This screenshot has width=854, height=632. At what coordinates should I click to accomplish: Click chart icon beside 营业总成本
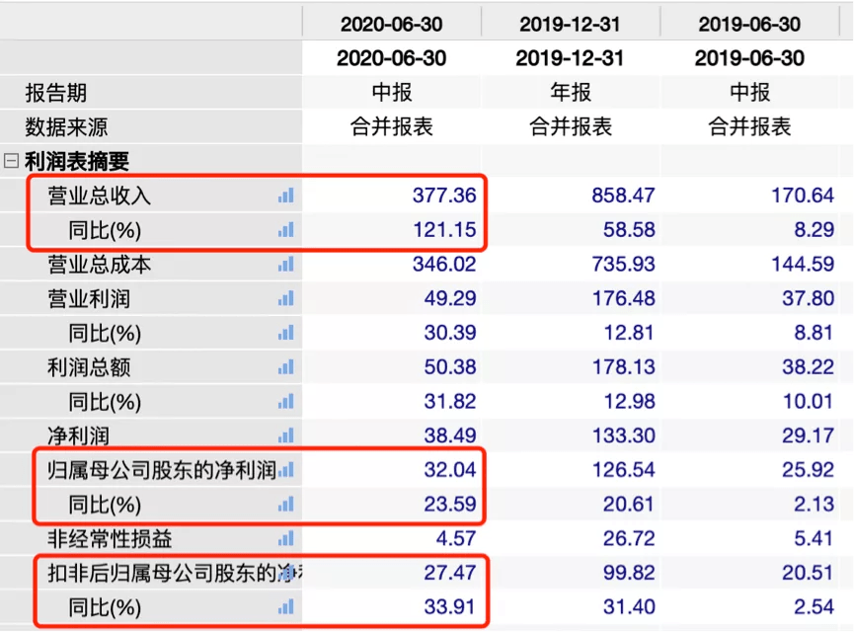pyautogui.click(x=285, y=265)
